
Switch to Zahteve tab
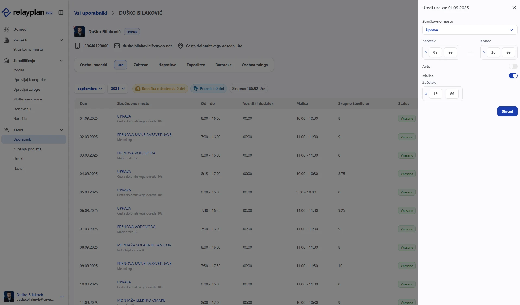point(141,65)
